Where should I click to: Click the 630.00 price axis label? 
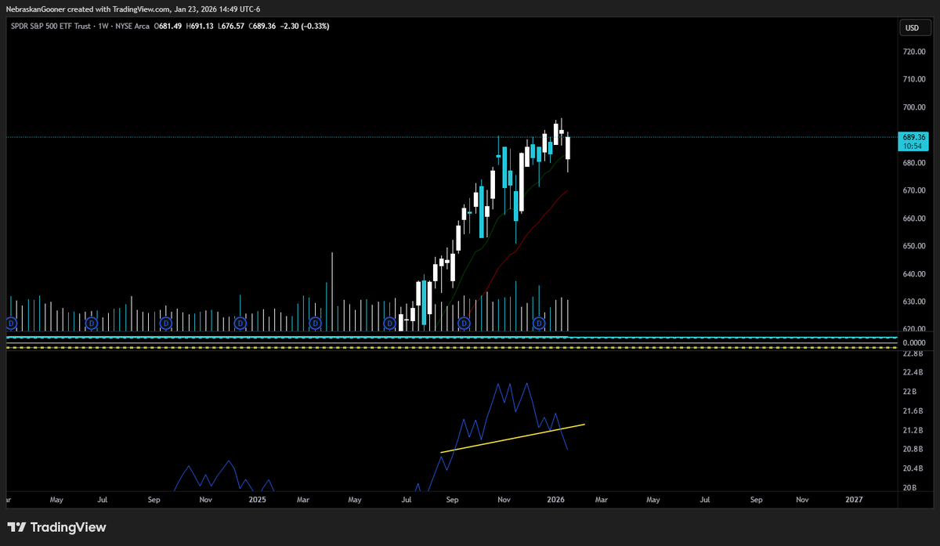tap(914, 302)
